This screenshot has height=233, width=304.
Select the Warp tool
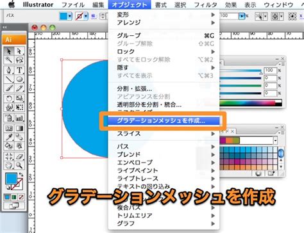coord(9,107)
